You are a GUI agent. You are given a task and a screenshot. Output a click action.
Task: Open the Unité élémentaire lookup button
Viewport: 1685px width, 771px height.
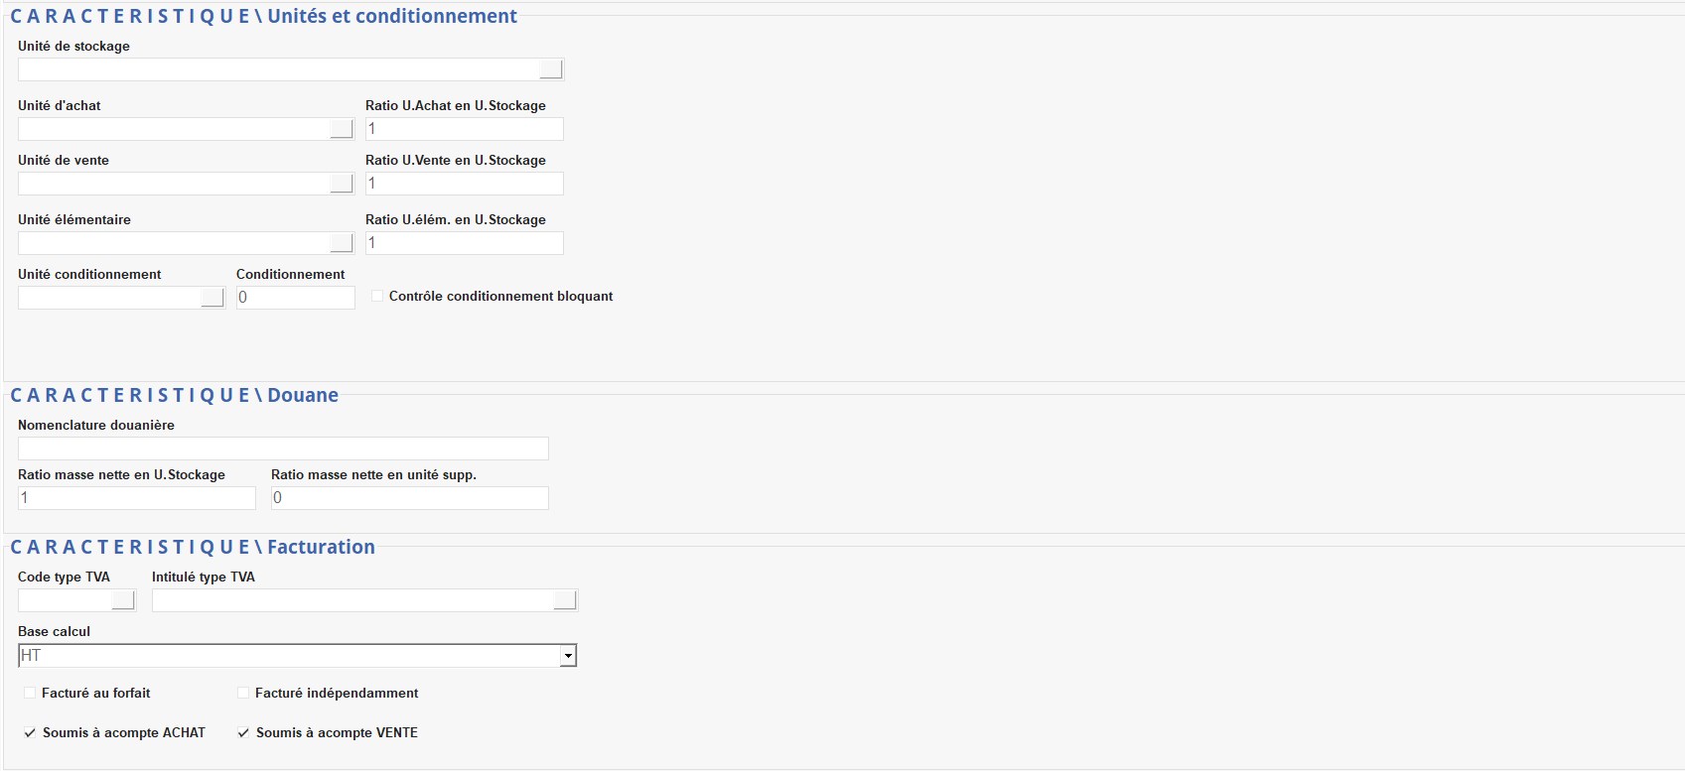[341, 243]
